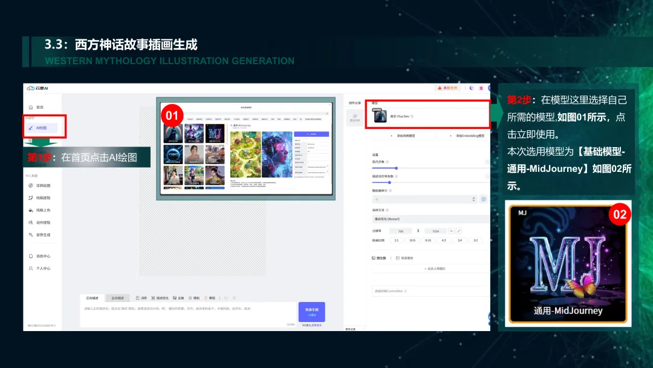Randomize the seed with the dice icon
Screen dimensions: 653x368
pyautogui.click(x=484, y=200)
